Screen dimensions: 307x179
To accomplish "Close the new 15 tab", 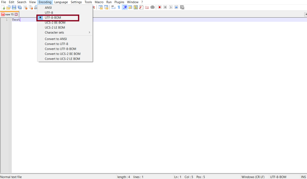I will [x=16, y=15].
